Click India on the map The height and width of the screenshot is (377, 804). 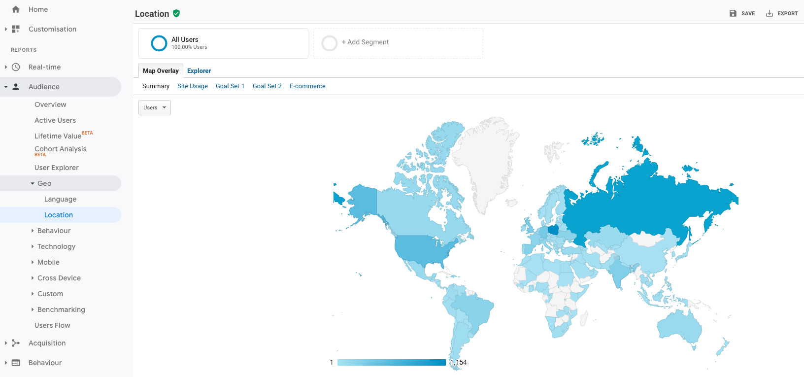coord(619,272)
